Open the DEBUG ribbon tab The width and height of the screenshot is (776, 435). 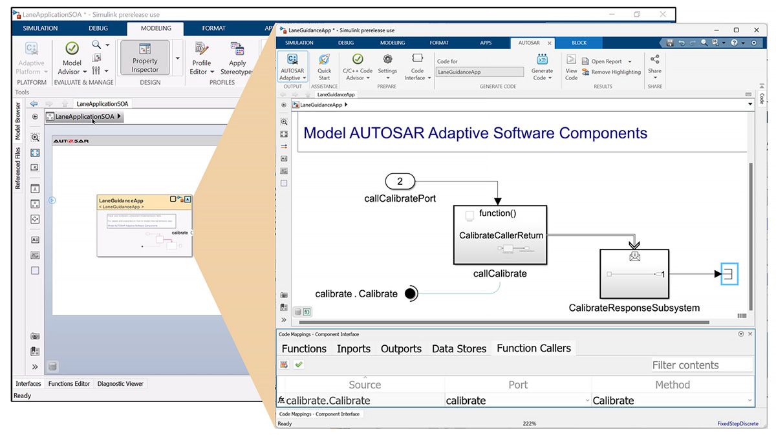[345, 42]
